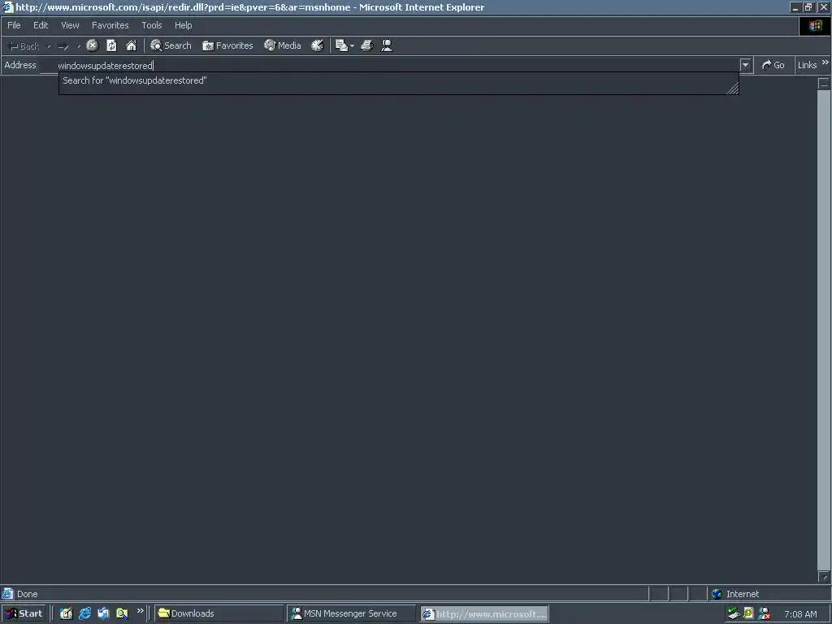Go to Home page icon

tap(131, 45)
